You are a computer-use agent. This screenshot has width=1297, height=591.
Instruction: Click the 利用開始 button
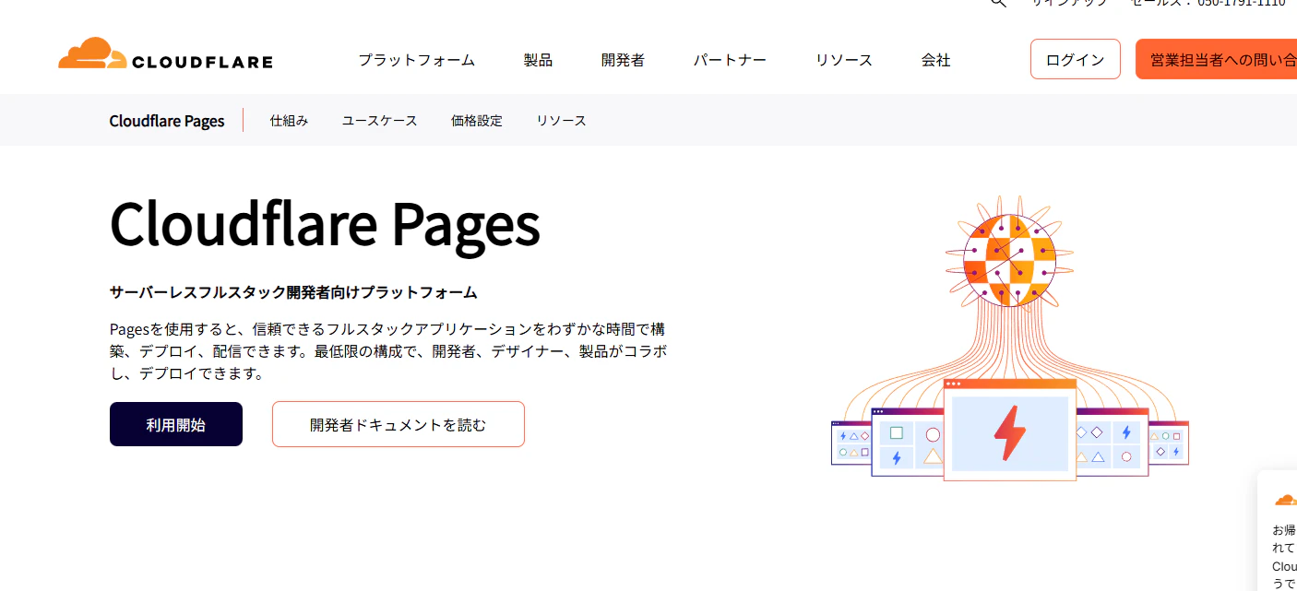(176, 424)
